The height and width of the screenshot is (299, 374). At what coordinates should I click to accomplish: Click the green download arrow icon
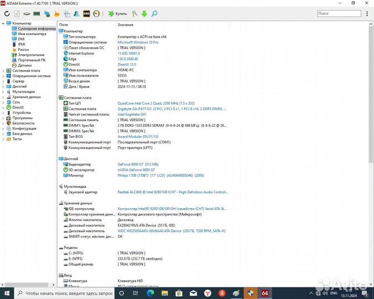coord(145,13)
